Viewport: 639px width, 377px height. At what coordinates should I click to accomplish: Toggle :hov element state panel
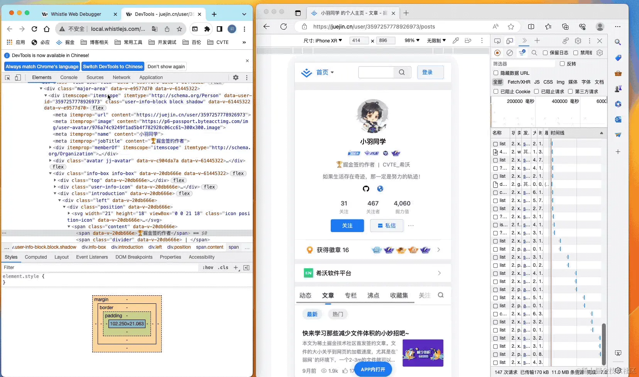point(208,268)
